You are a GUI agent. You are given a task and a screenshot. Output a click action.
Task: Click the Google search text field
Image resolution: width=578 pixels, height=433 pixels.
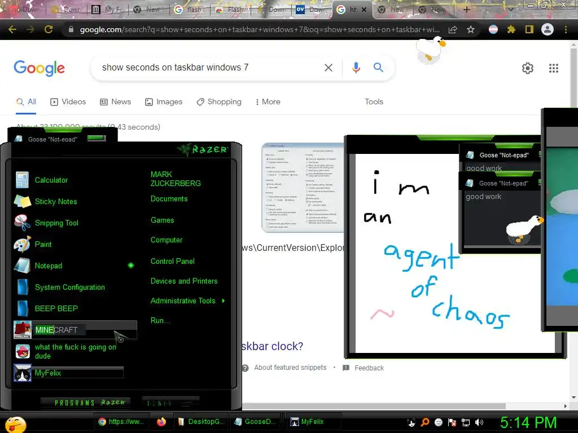point(208,68)
